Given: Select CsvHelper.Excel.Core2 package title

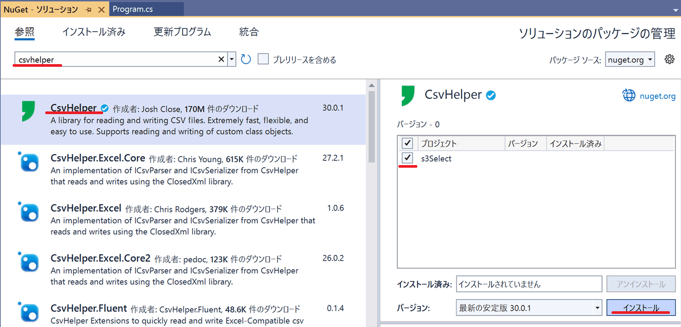Looking at the screenshot, I should pos(101,258).
